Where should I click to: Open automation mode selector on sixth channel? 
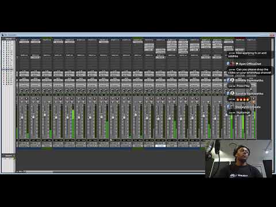pos(80,80)
